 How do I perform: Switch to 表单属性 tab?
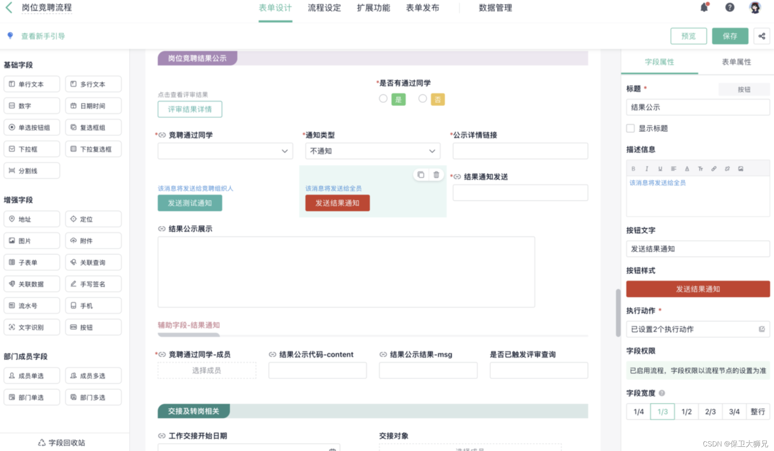click(736, 62)
